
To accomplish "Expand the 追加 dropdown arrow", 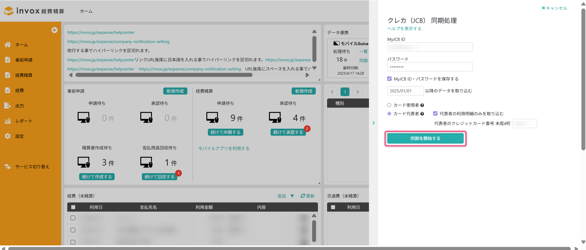I will 292,196.
